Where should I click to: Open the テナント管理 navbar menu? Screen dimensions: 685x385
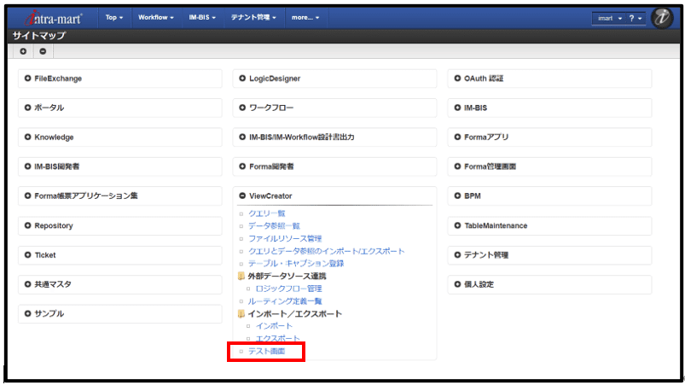tap(253, 17)
